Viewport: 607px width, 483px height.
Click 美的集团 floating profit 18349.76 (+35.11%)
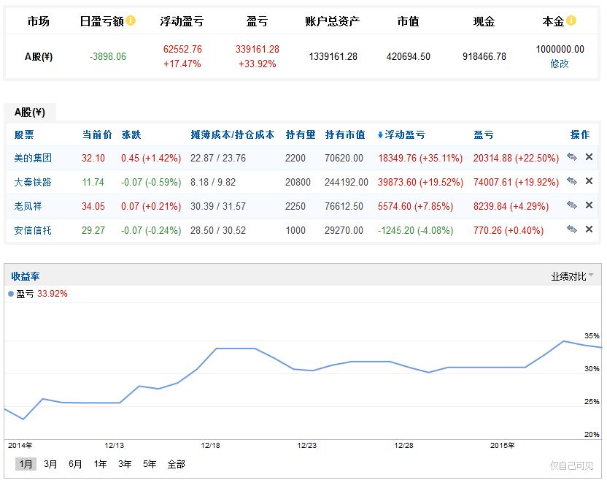coord(420,158)
